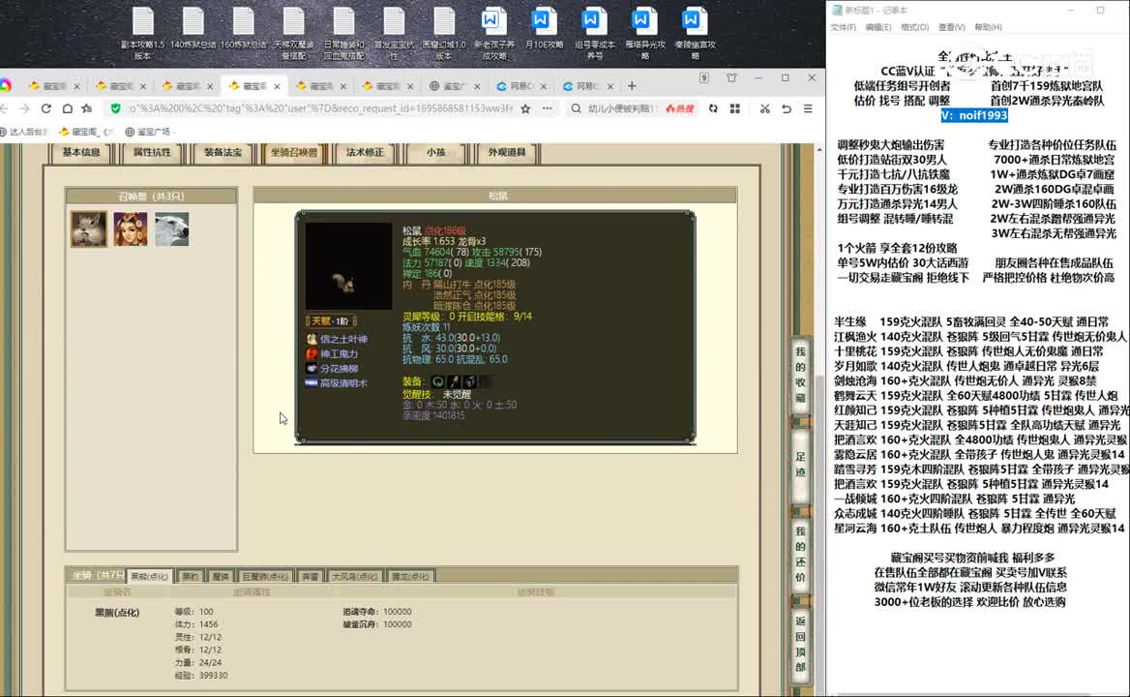Click the star bookmark icon in address bar
This screenshot has height=697, width=1130.
[x=525, y=108]
